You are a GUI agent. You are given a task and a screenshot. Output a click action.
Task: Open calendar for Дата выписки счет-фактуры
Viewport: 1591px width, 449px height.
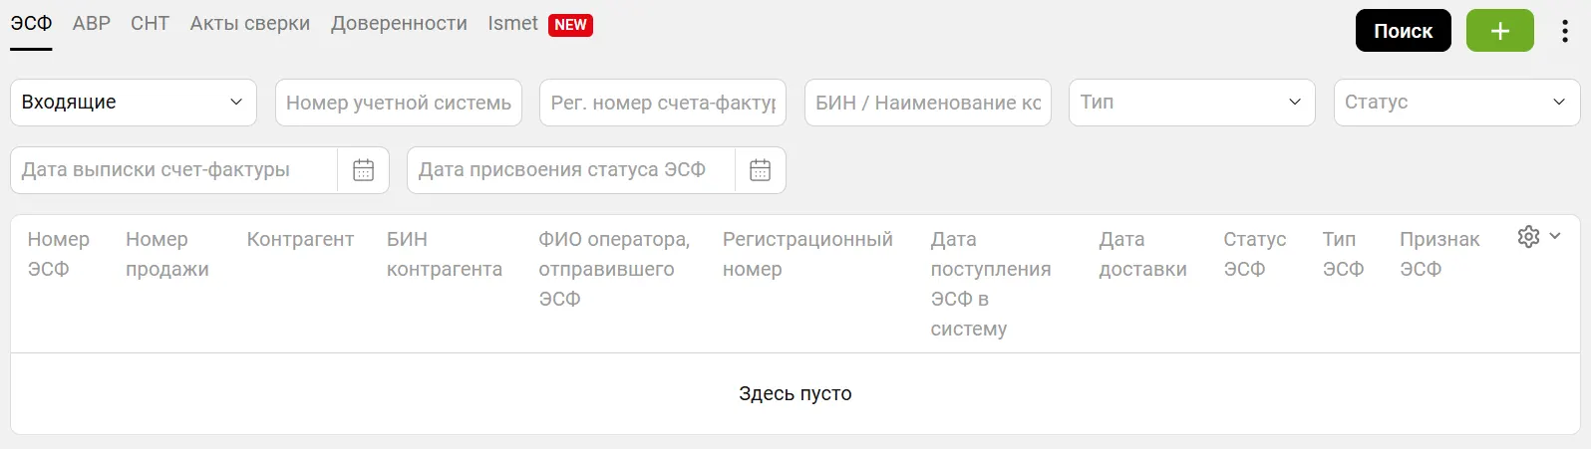point(363,170)
